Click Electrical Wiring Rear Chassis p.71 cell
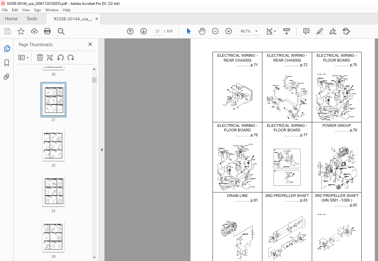 pyautogui.click(x=237, y=87)
